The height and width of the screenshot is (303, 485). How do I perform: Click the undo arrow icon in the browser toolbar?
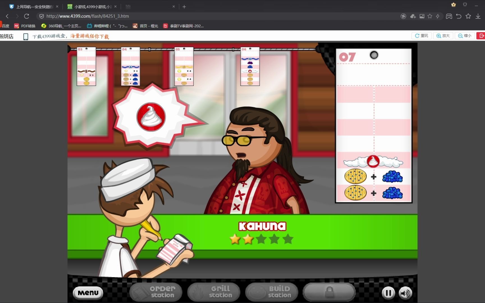tap(459, 16)
